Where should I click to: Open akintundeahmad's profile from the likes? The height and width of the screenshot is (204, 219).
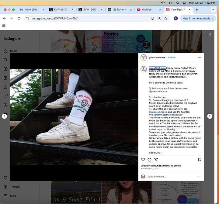click(x=159, y=166)
